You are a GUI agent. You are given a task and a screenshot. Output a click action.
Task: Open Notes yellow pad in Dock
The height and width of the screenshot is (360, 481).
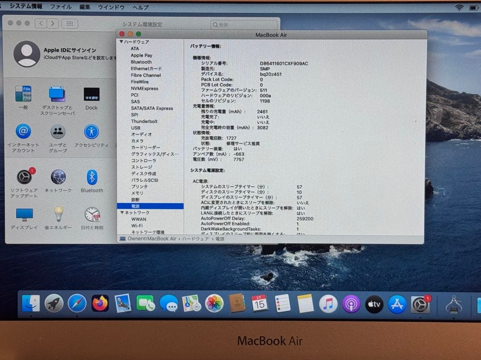(x=305, y=304)
